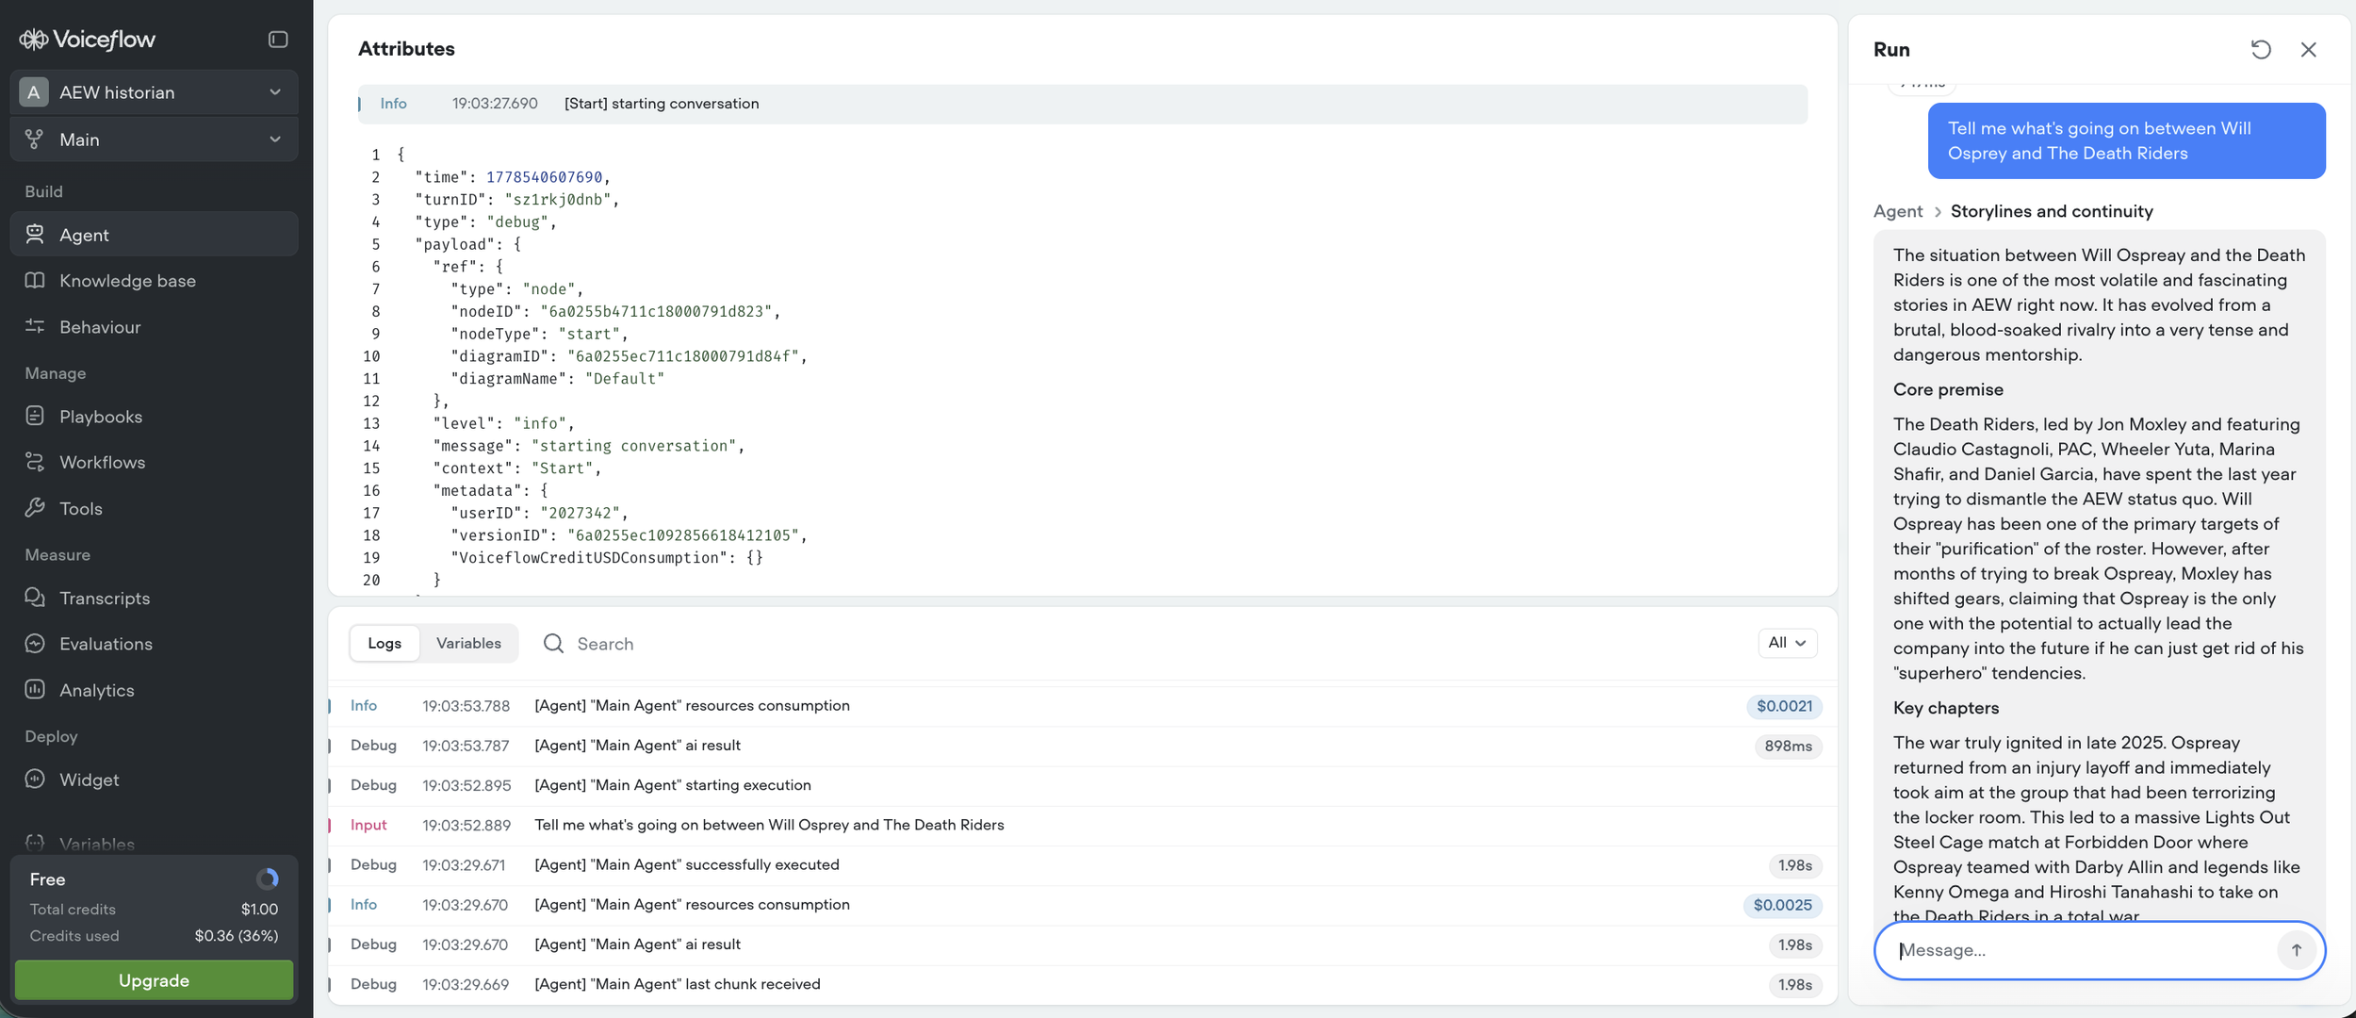Collapse the sidebar panel icon
Image resolution: width=2356 pixels, height=1018 pixels.
coord(278,39)
